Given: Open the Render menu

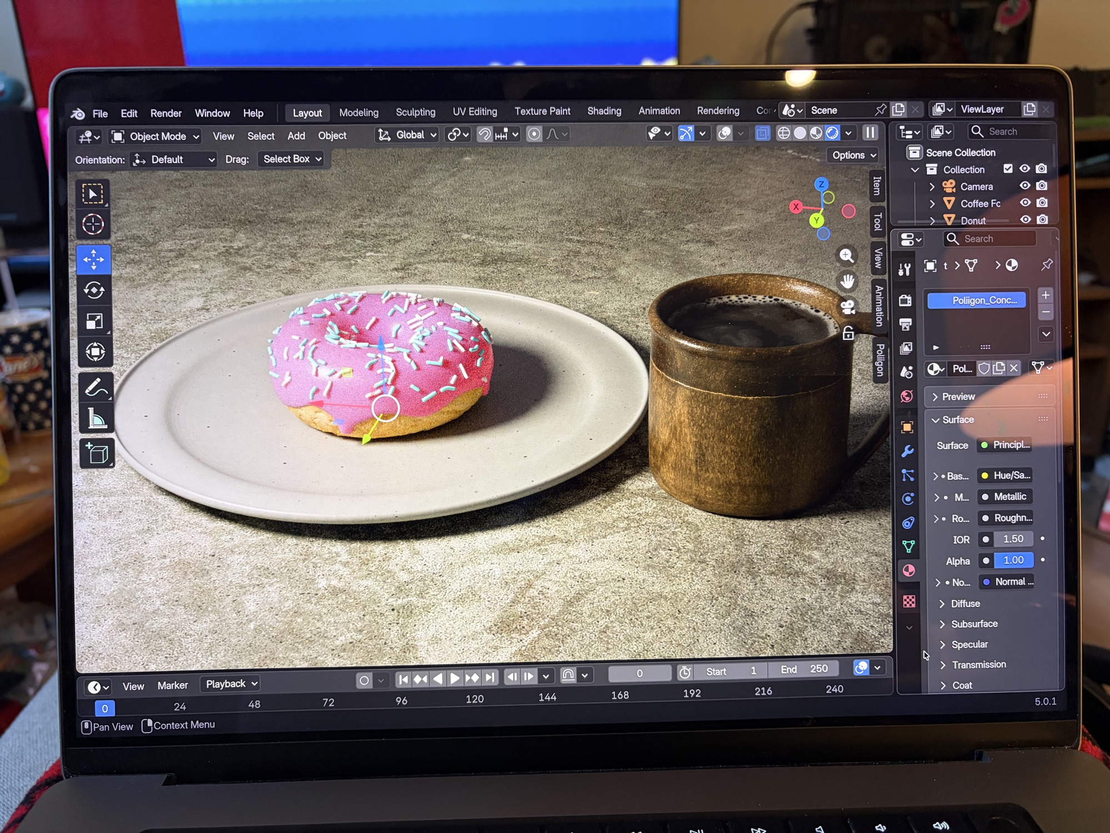Looking at the screenshot, I should click(165, 113).
